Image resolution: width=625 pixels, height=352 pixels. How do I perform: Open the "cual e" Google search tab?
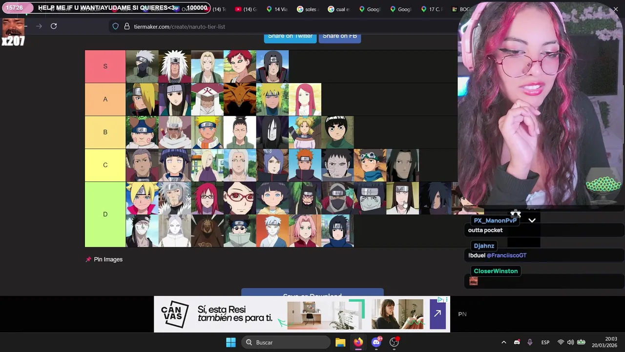[x=338, y=9]
